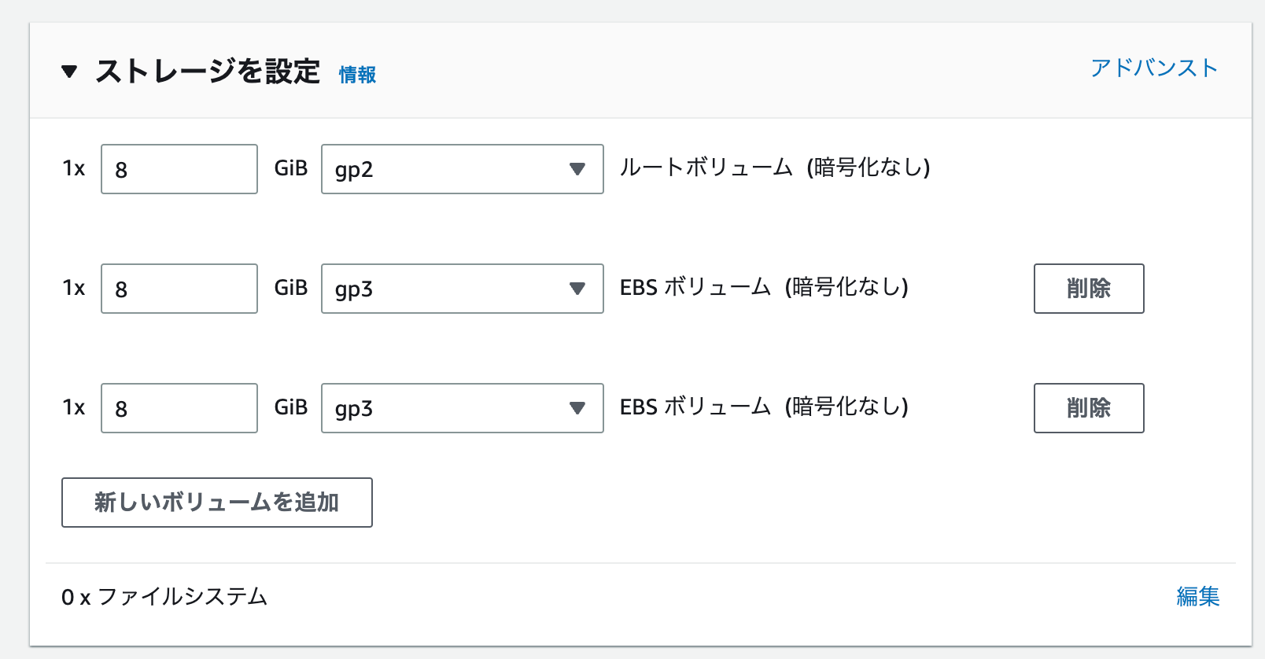Select the first EBS volume size input field
The width and height of the screenshot is (1265, 659).
coord(179,289)
